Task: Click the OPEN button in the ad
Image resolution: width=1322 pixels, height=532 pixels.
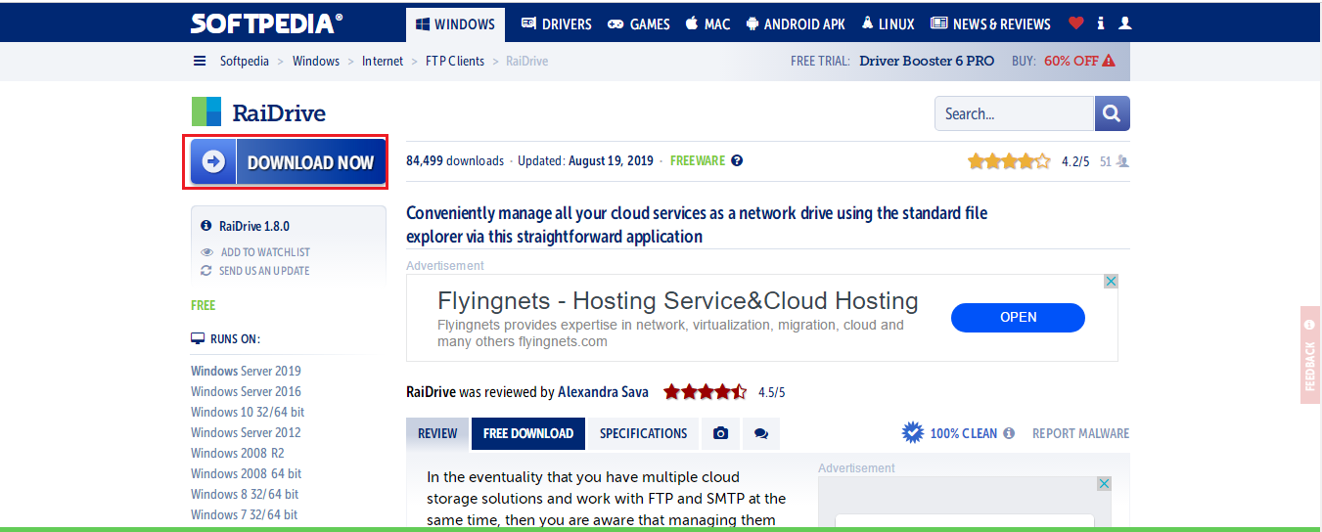Action: coord(1018,317)
